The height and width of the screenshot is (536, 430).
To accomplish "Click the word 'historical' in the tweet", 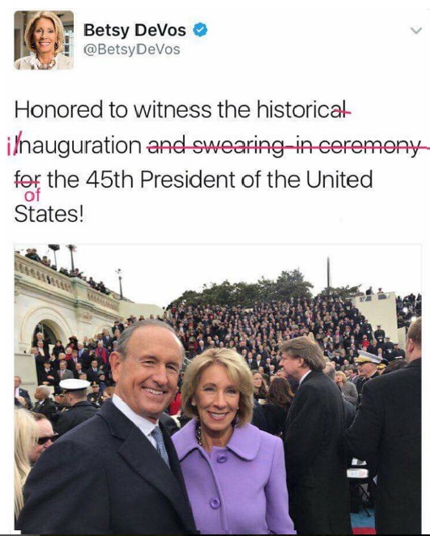I will tap(303, 110).
